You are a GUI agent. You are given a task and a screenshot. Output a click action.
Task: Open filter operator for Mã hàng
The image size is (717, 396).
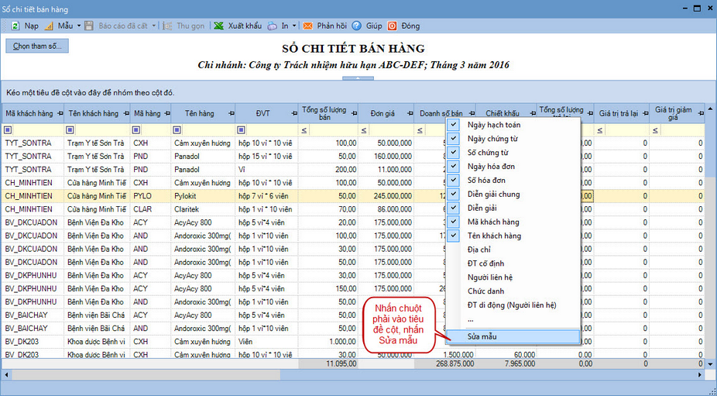136,130
